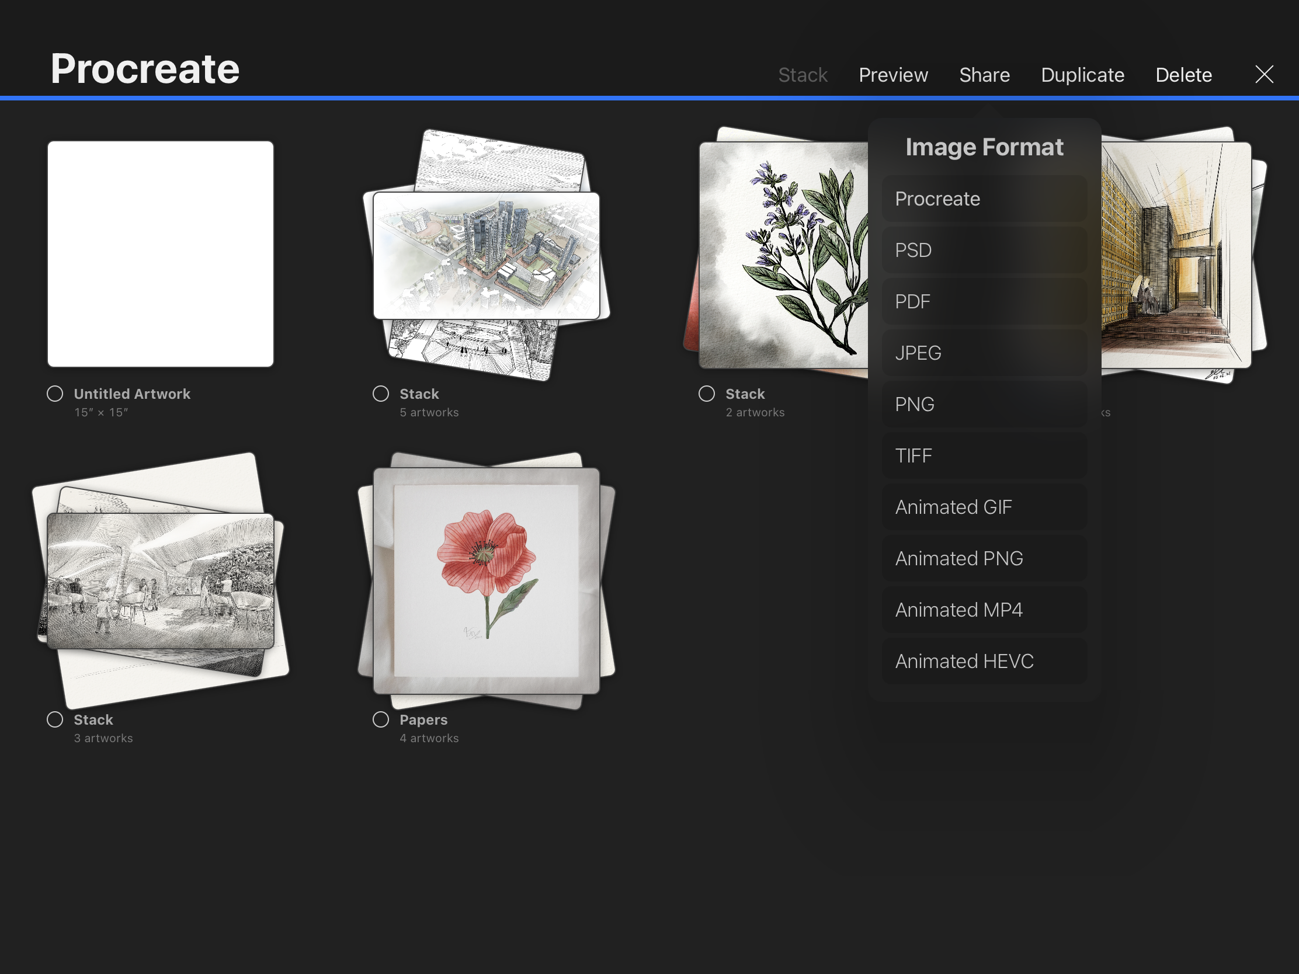Export as Animated GIF

(984, 507)
